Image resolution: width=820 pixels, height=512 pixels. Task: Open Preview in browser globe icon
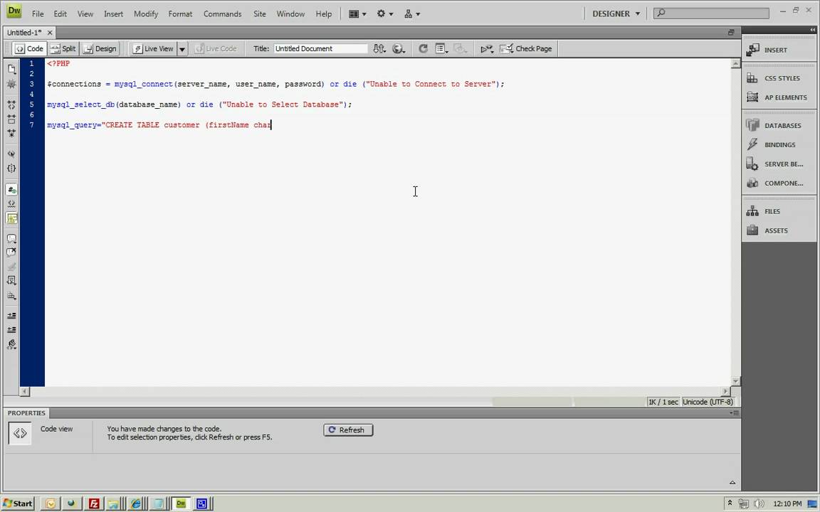[x=399, y=48]
